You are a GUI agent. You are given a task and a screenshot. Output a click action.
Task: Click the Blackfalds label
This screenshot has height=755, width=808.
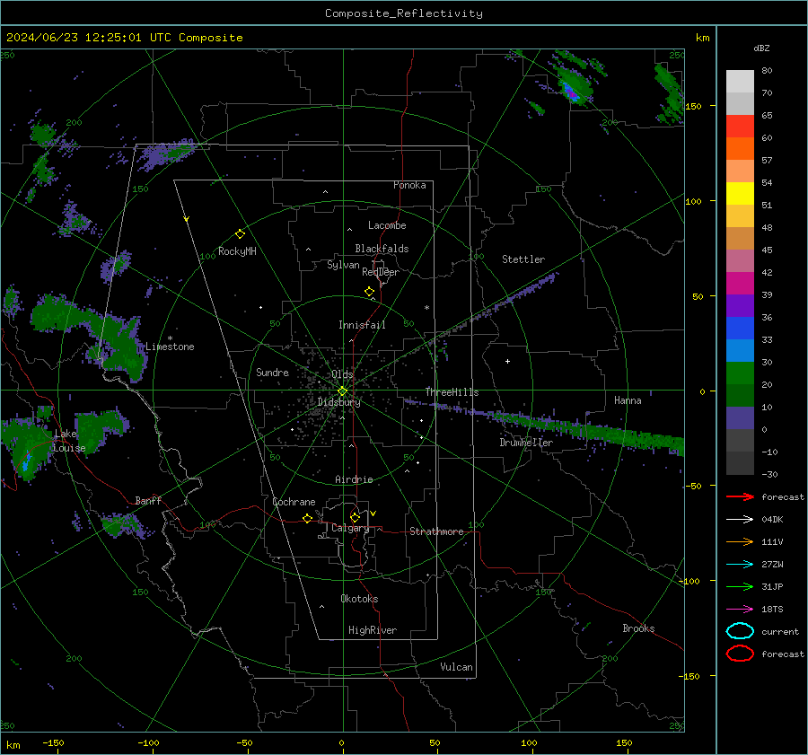pyautogui.click(x=382, y=249)
